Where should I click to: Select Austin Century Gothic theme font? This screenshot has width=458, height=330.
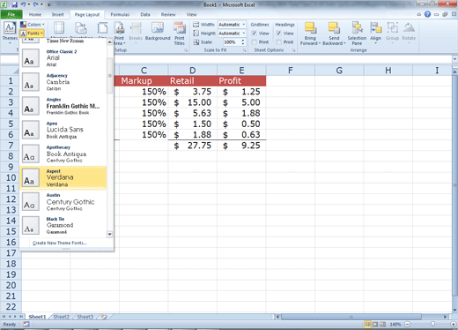click(63, 201)
